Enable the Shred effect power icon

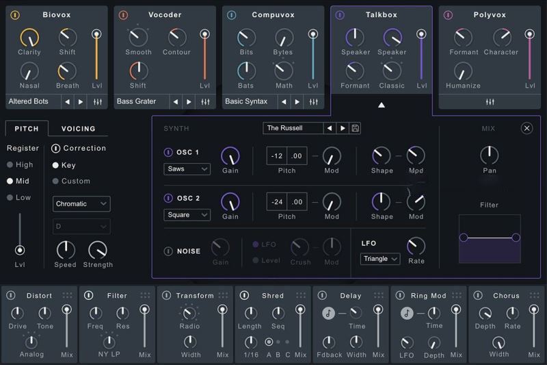(x=245, y=296)
